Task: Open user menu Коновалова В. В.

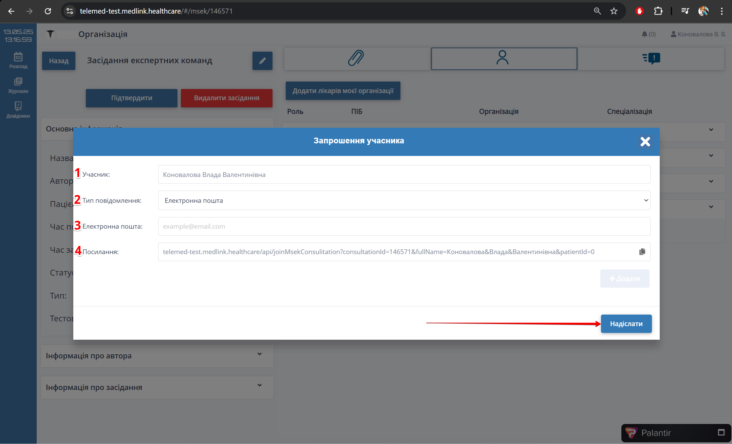Action: 698,34
